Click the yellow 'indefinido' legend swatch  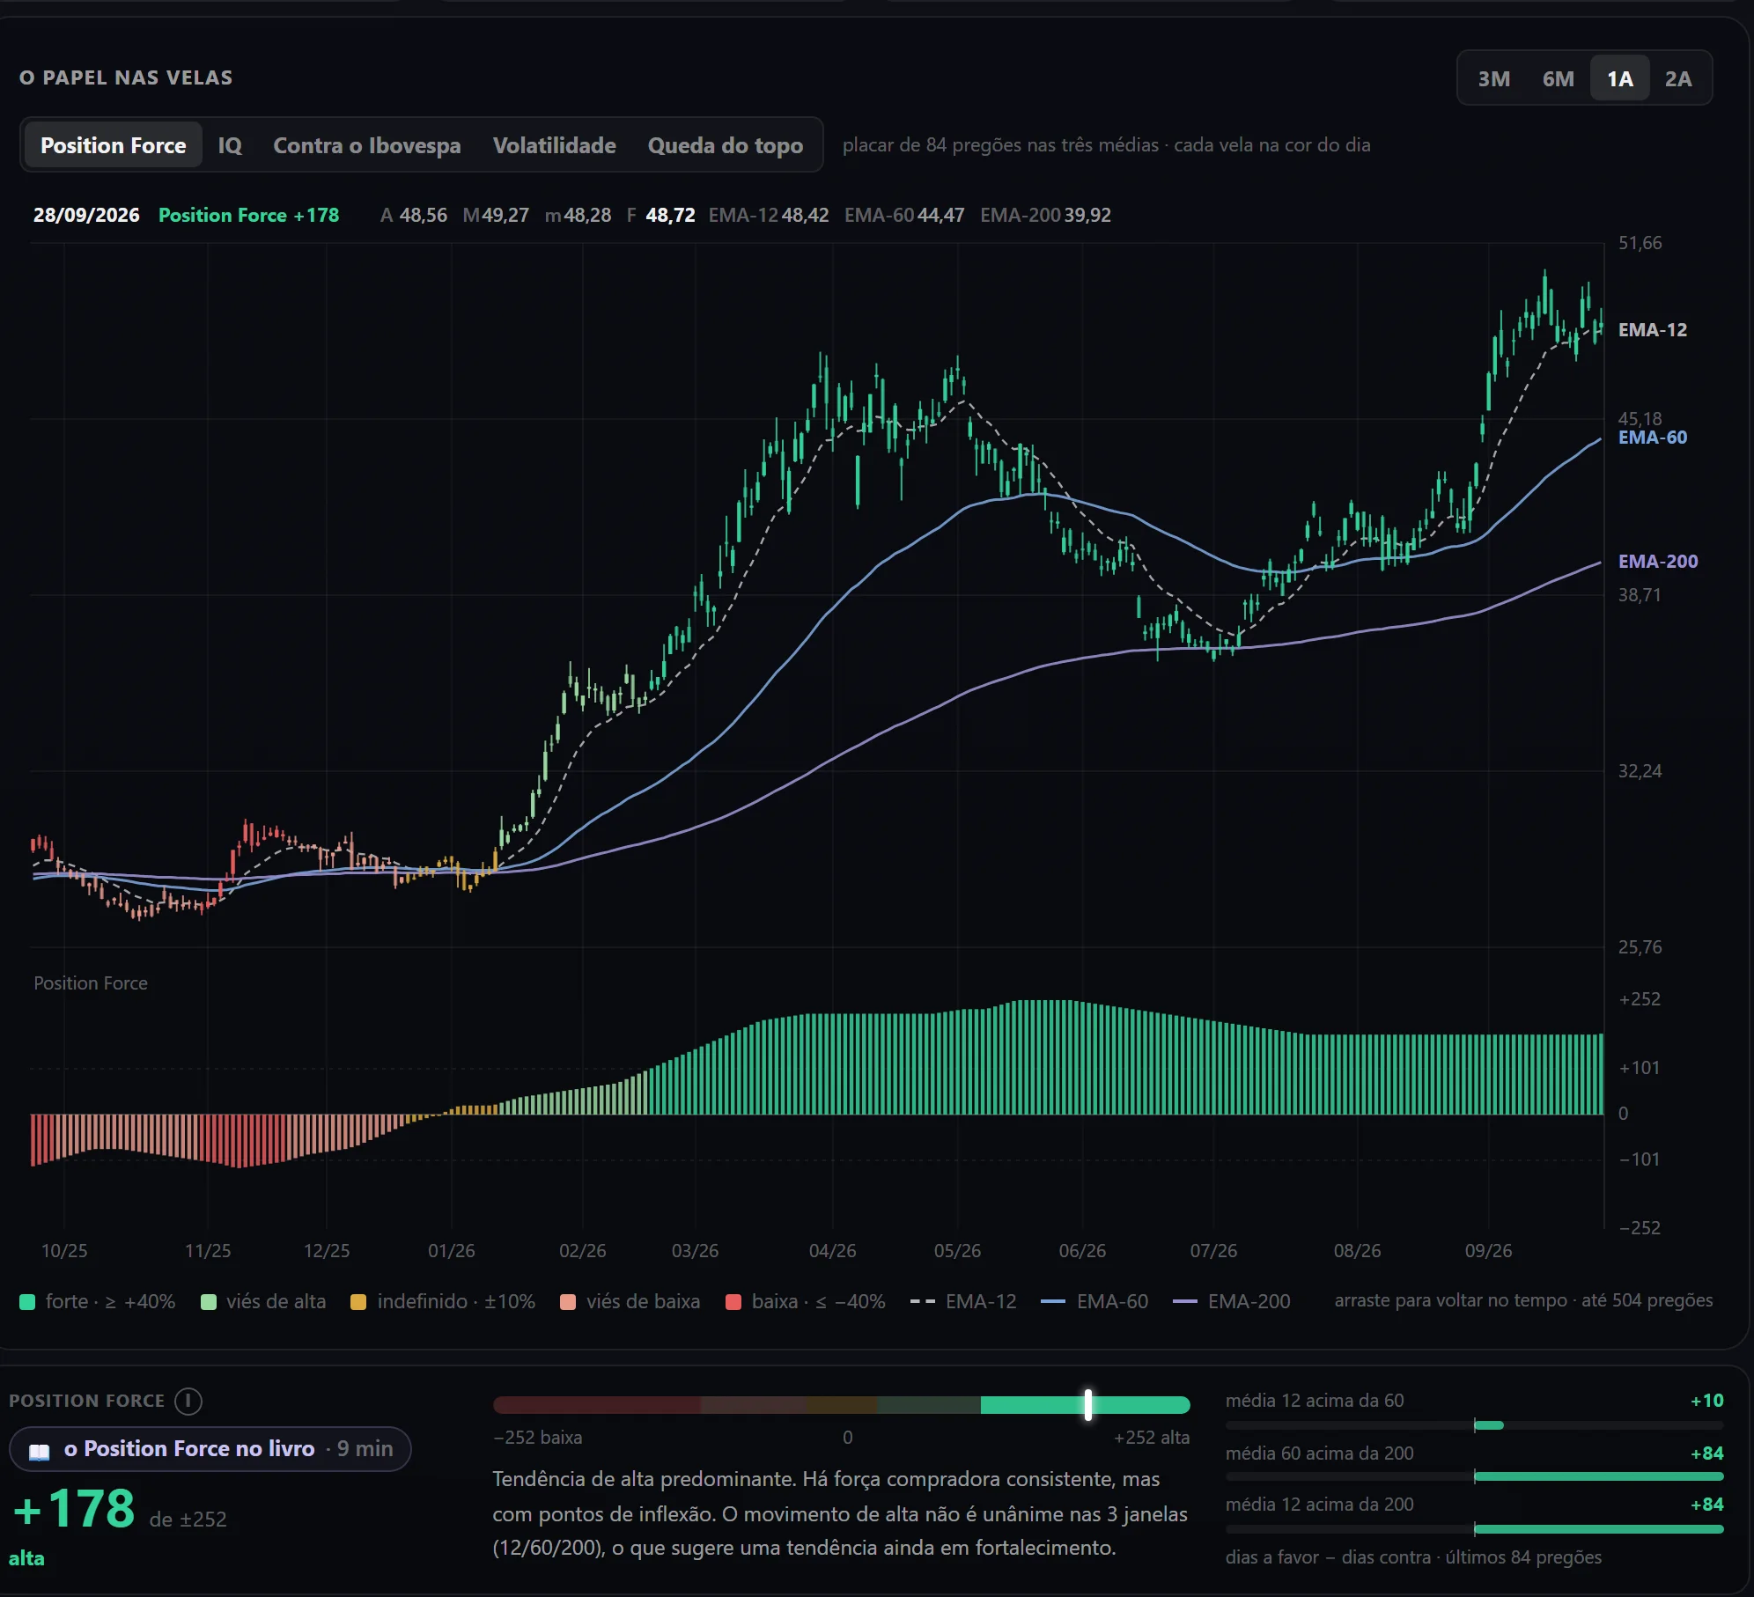tap(358, 1302)
